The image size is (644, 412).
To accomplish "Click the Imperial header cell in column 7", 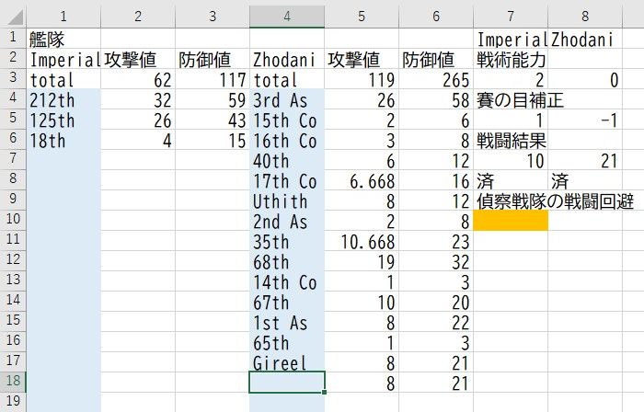I will point(511,39).
